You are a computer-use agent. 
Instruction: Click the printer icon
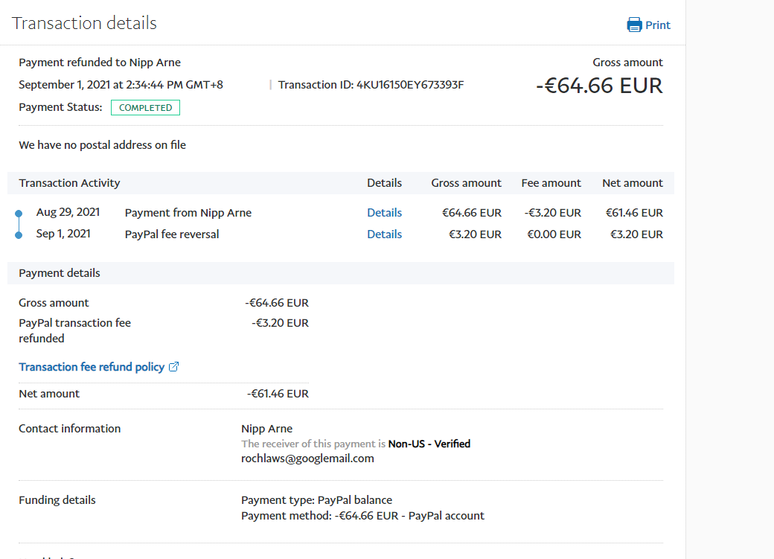click(634, 25)
